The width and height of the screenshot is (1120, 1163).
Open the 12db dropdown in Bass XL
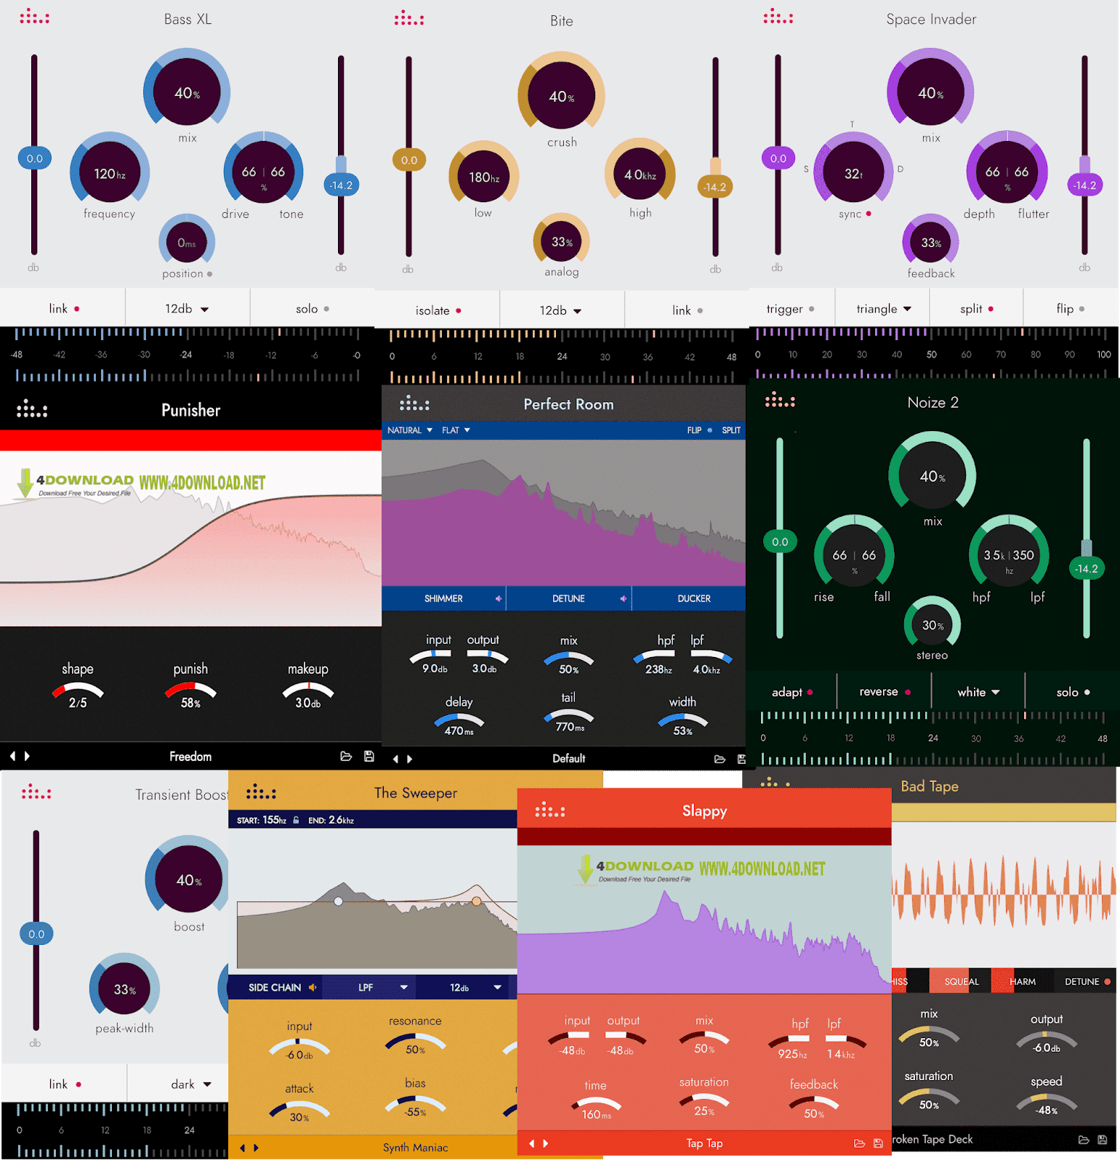(187, 309)
